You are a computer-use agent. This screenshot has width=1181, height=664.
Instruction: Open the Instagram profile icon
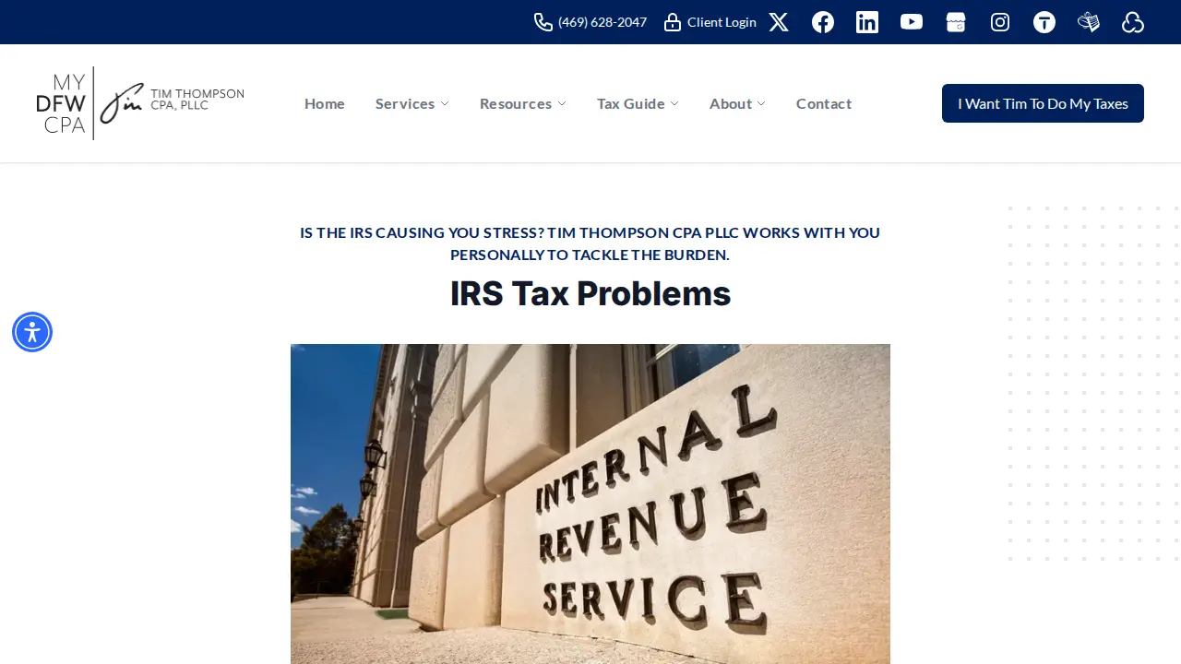(1000, 22)
